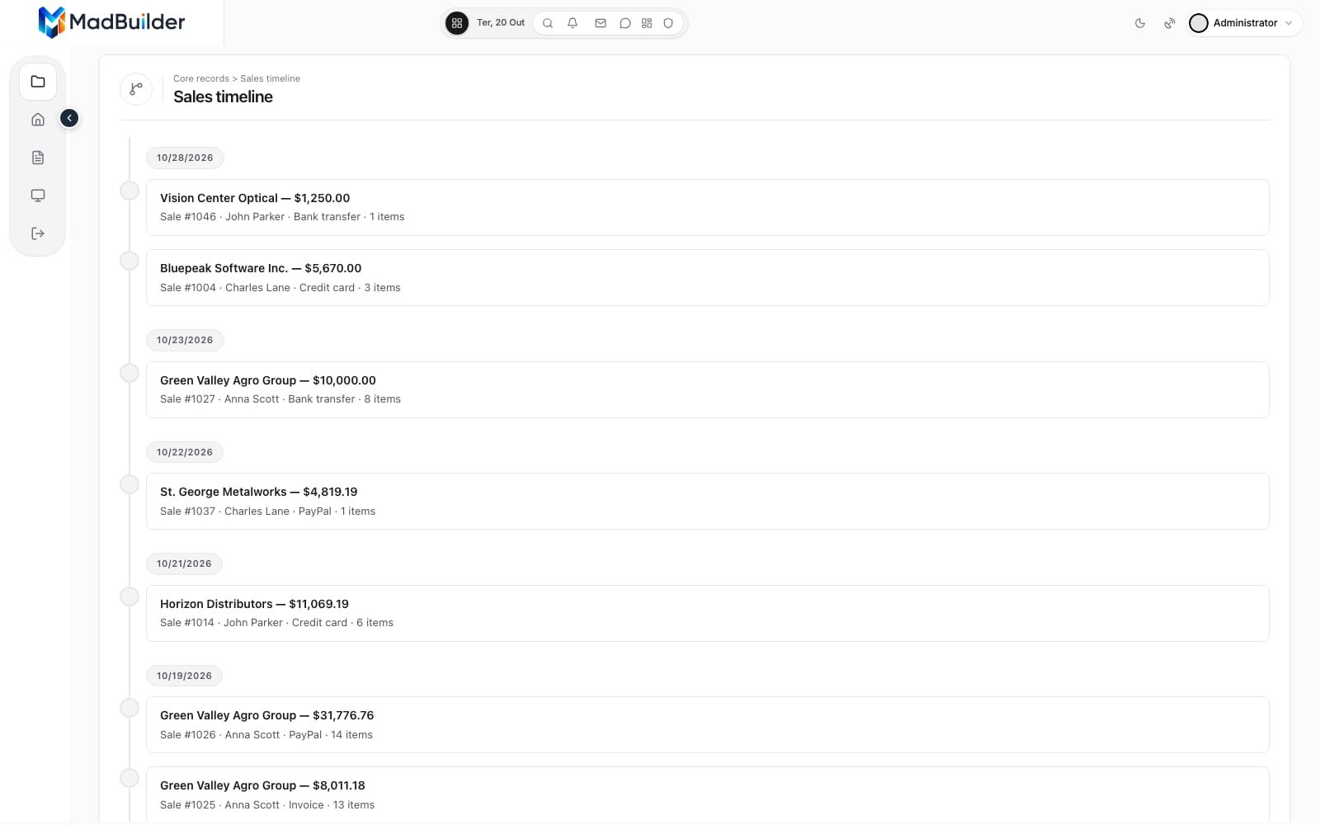Open notifications bell
The image size is (1320, 825).
[573, 23]
